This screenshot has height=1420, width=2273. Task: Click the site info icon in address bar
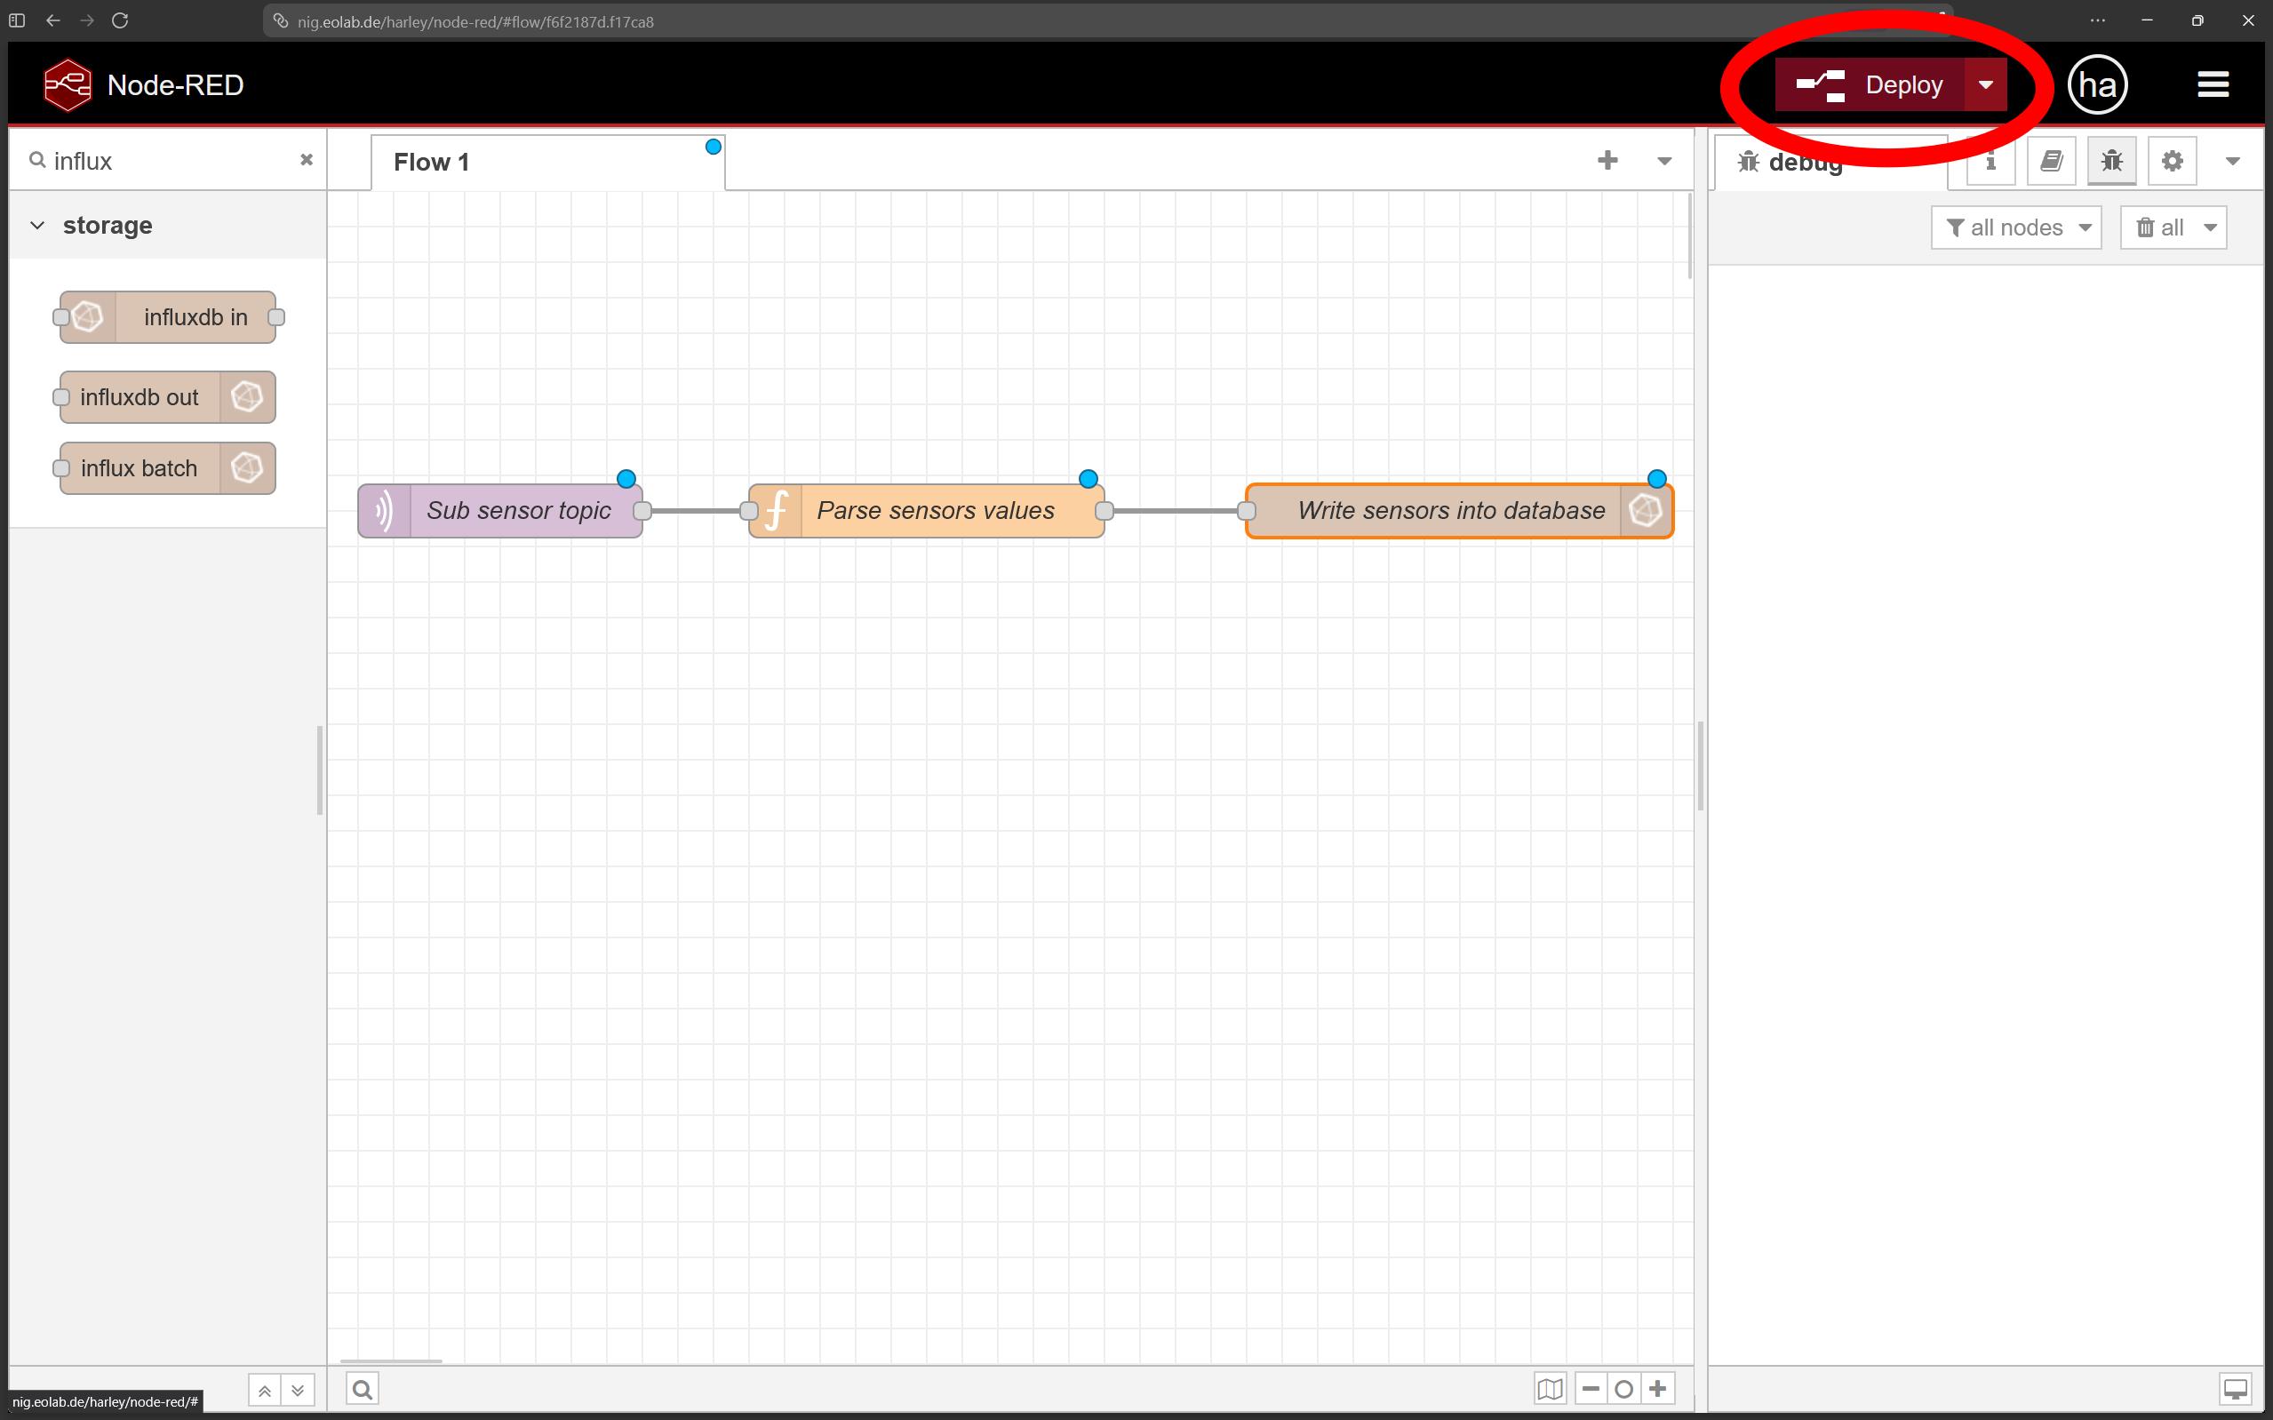point(280,20)
